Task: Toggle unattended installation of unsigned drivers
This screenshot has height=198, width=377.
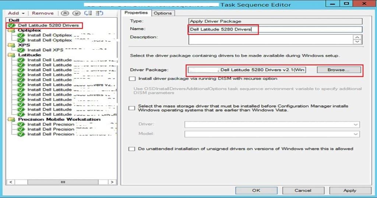Action: click(132, 149)
